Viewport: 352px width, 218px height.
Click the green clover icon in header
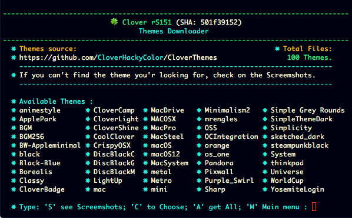point(114,22)
